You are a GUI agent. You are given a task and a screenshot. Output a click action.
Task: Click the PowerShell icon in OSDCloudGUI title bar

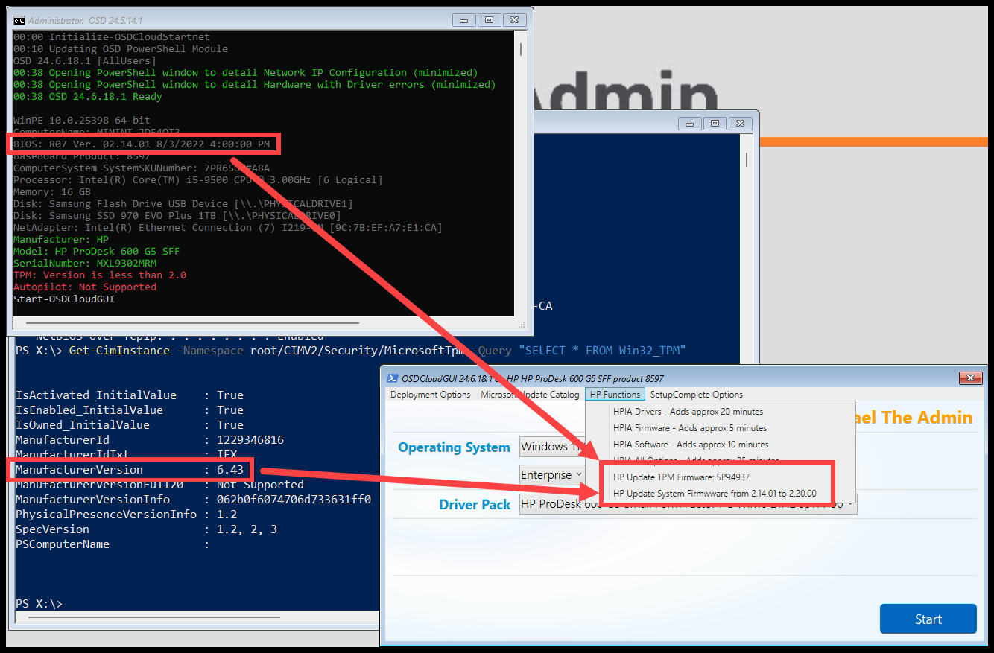click(x=391, y=378)
